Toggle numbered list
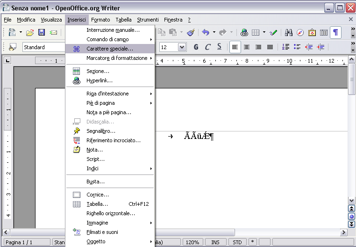This screenshot has height=247, width=356. (x=285, y=47)
